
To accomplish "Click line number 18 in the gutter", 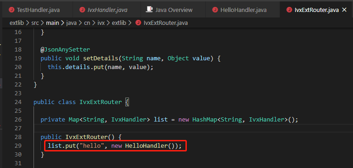I will [x=18, y=50].
